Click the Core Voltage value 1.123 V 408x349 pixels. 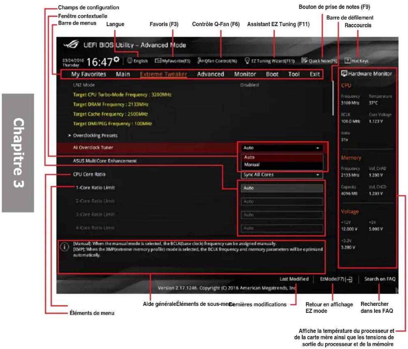pos(376,121)
